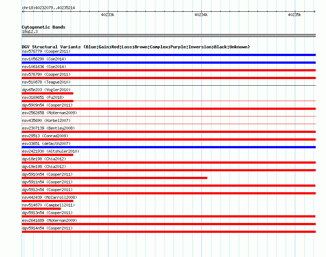
Task: Click the esv2641689 (McKernan2009) label
Action: click(49, 220)
